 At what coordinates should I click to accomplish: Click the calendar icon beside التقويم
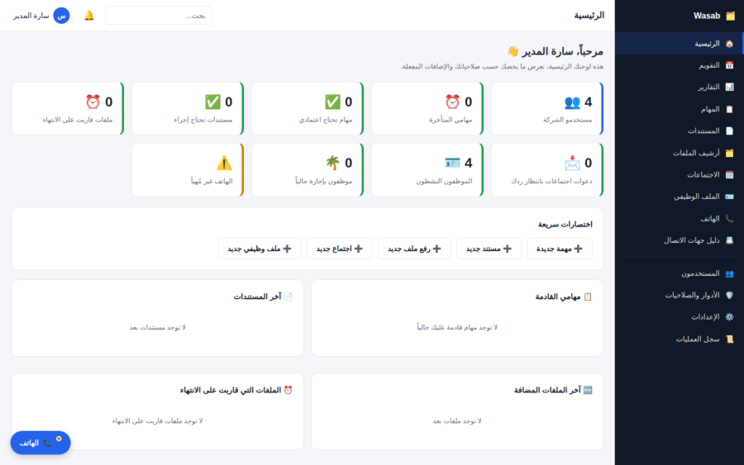(729, 65)
